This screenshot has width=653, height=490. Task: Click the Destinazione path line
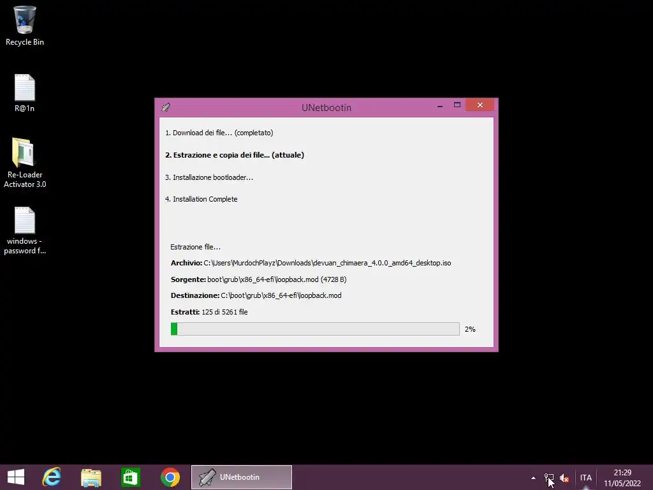[256, 295]
